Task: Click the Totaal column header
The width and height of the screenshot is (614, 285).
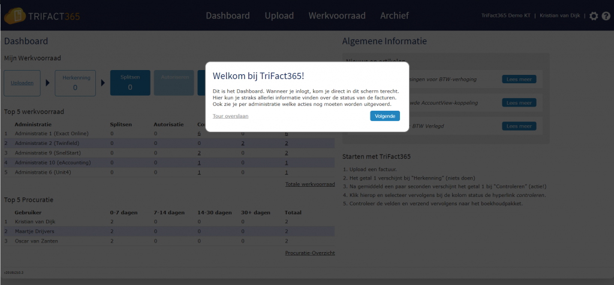Action: pyautogui.click(x=293, y=213)
